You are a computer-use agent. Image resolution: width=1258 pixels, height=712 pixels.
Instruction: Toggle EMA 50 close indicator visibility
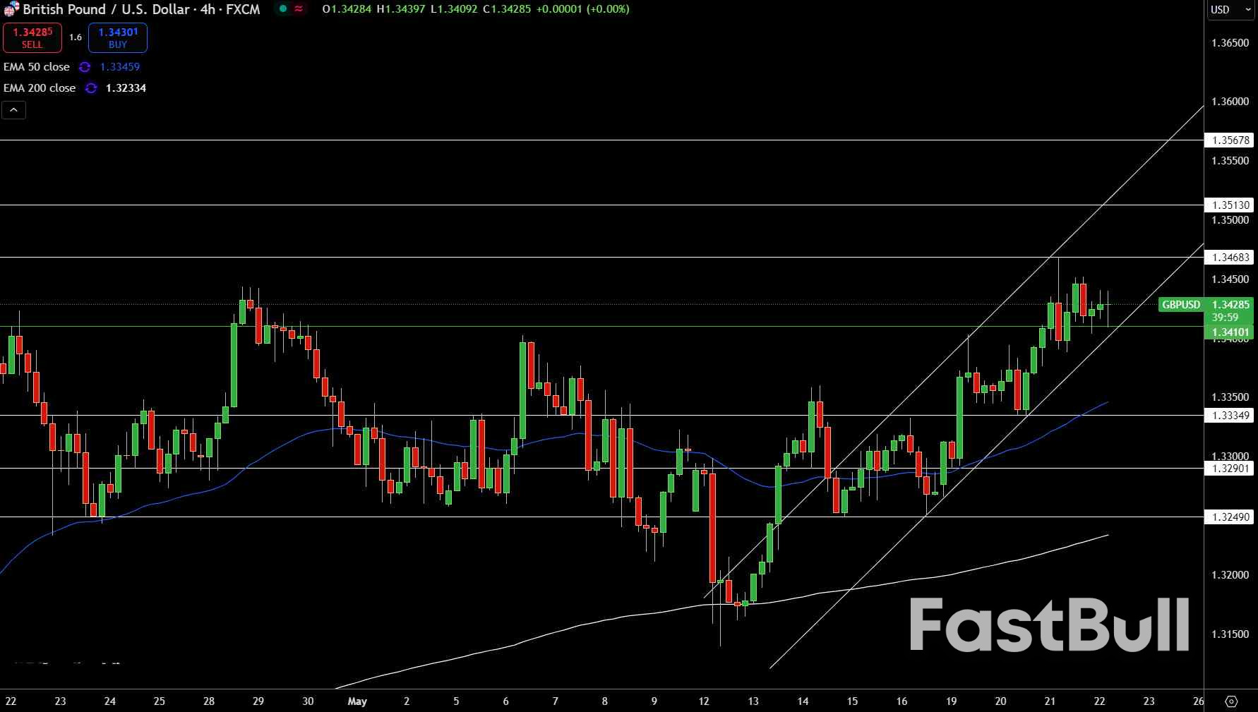pyautogui.click(x=37, y=67)
